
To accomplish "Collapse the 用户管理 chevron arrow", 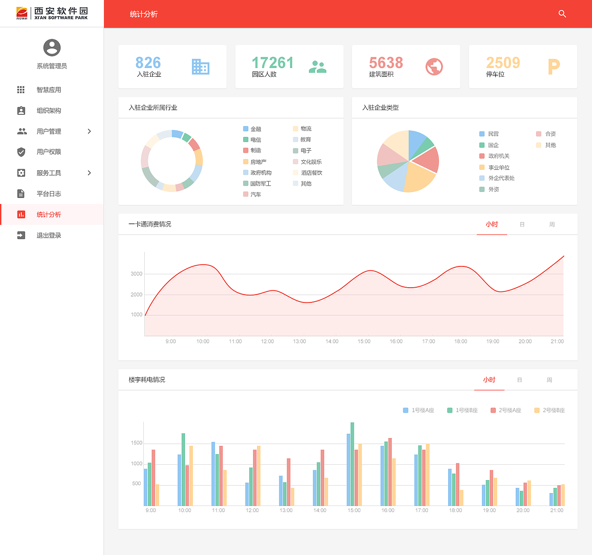I will pos(89,131).
